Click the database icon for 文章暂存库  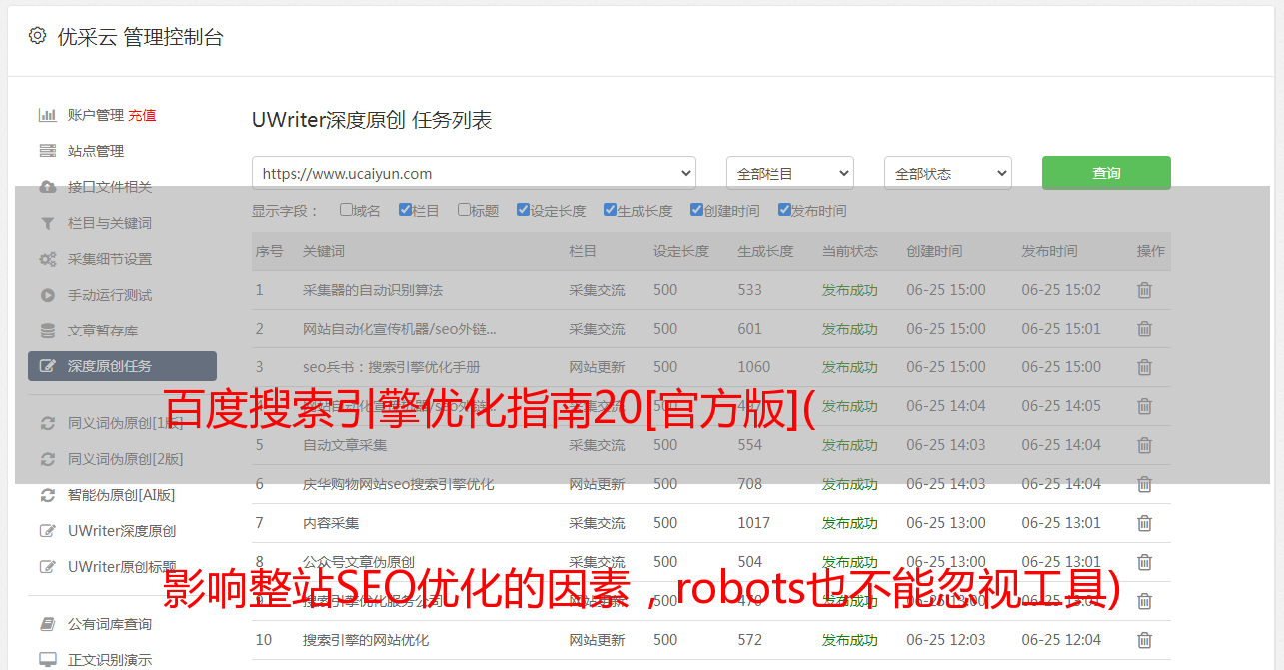(x=47, y=331)
